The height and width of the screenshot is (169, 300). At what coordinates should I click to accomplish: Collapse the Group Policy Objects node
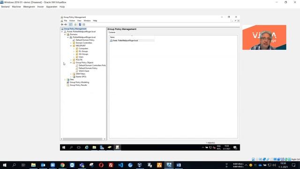coord(71,62)
